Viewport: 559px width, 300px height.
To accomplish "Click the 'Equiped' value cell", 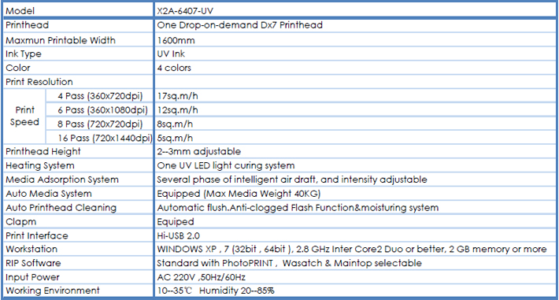I will [355, 221].
